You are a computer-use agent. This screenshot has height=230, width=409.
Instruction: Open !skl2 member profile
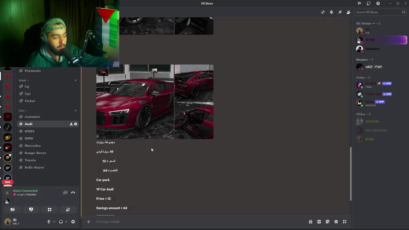point(381,67)
